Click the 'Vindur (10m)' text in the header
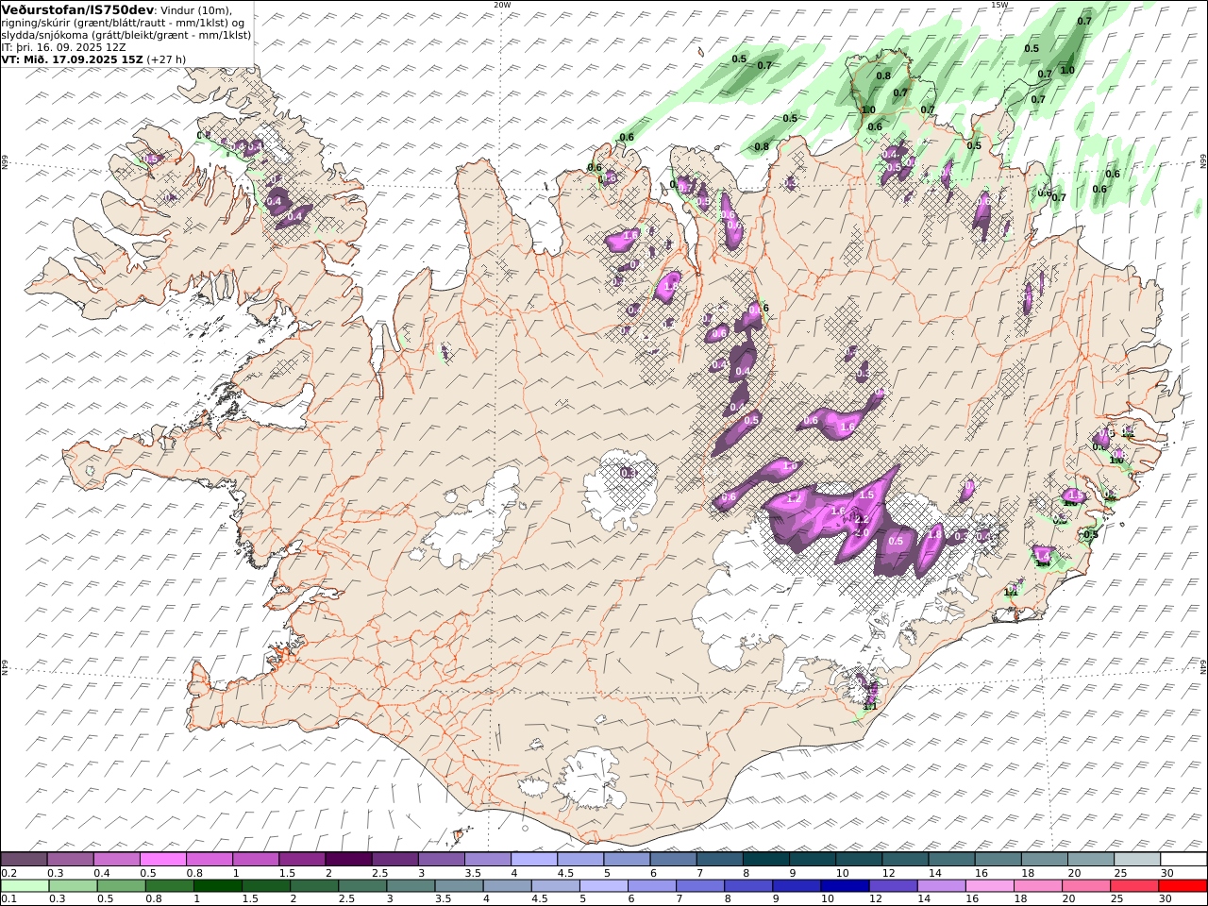Image resolution: width=1208 pixels, height=906 pixels. (195, 9)
